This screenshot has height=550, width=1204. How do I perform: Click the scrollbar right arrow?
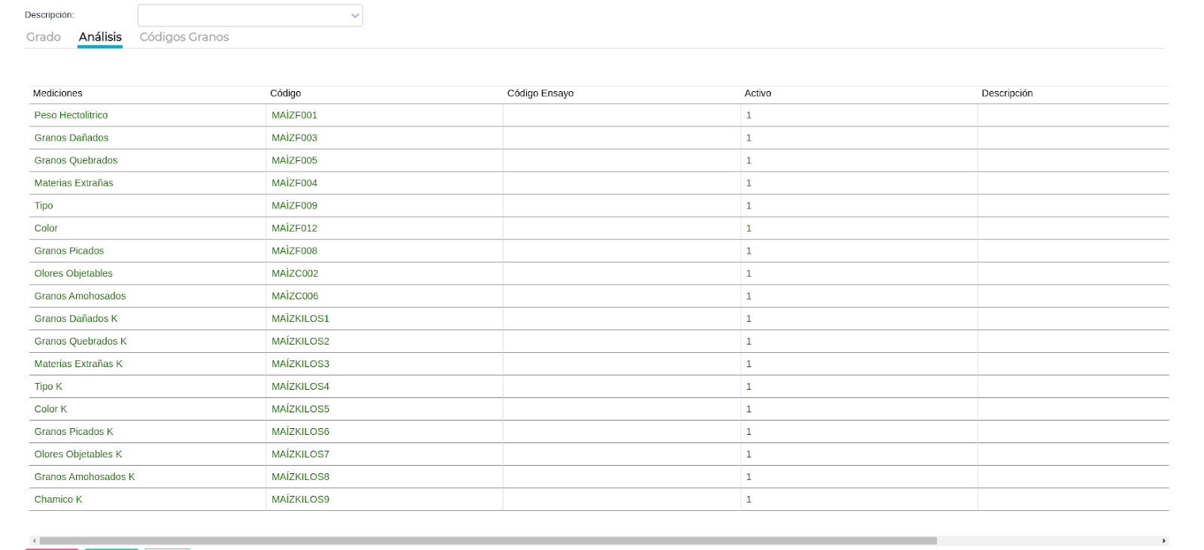tap(1164, 541)
